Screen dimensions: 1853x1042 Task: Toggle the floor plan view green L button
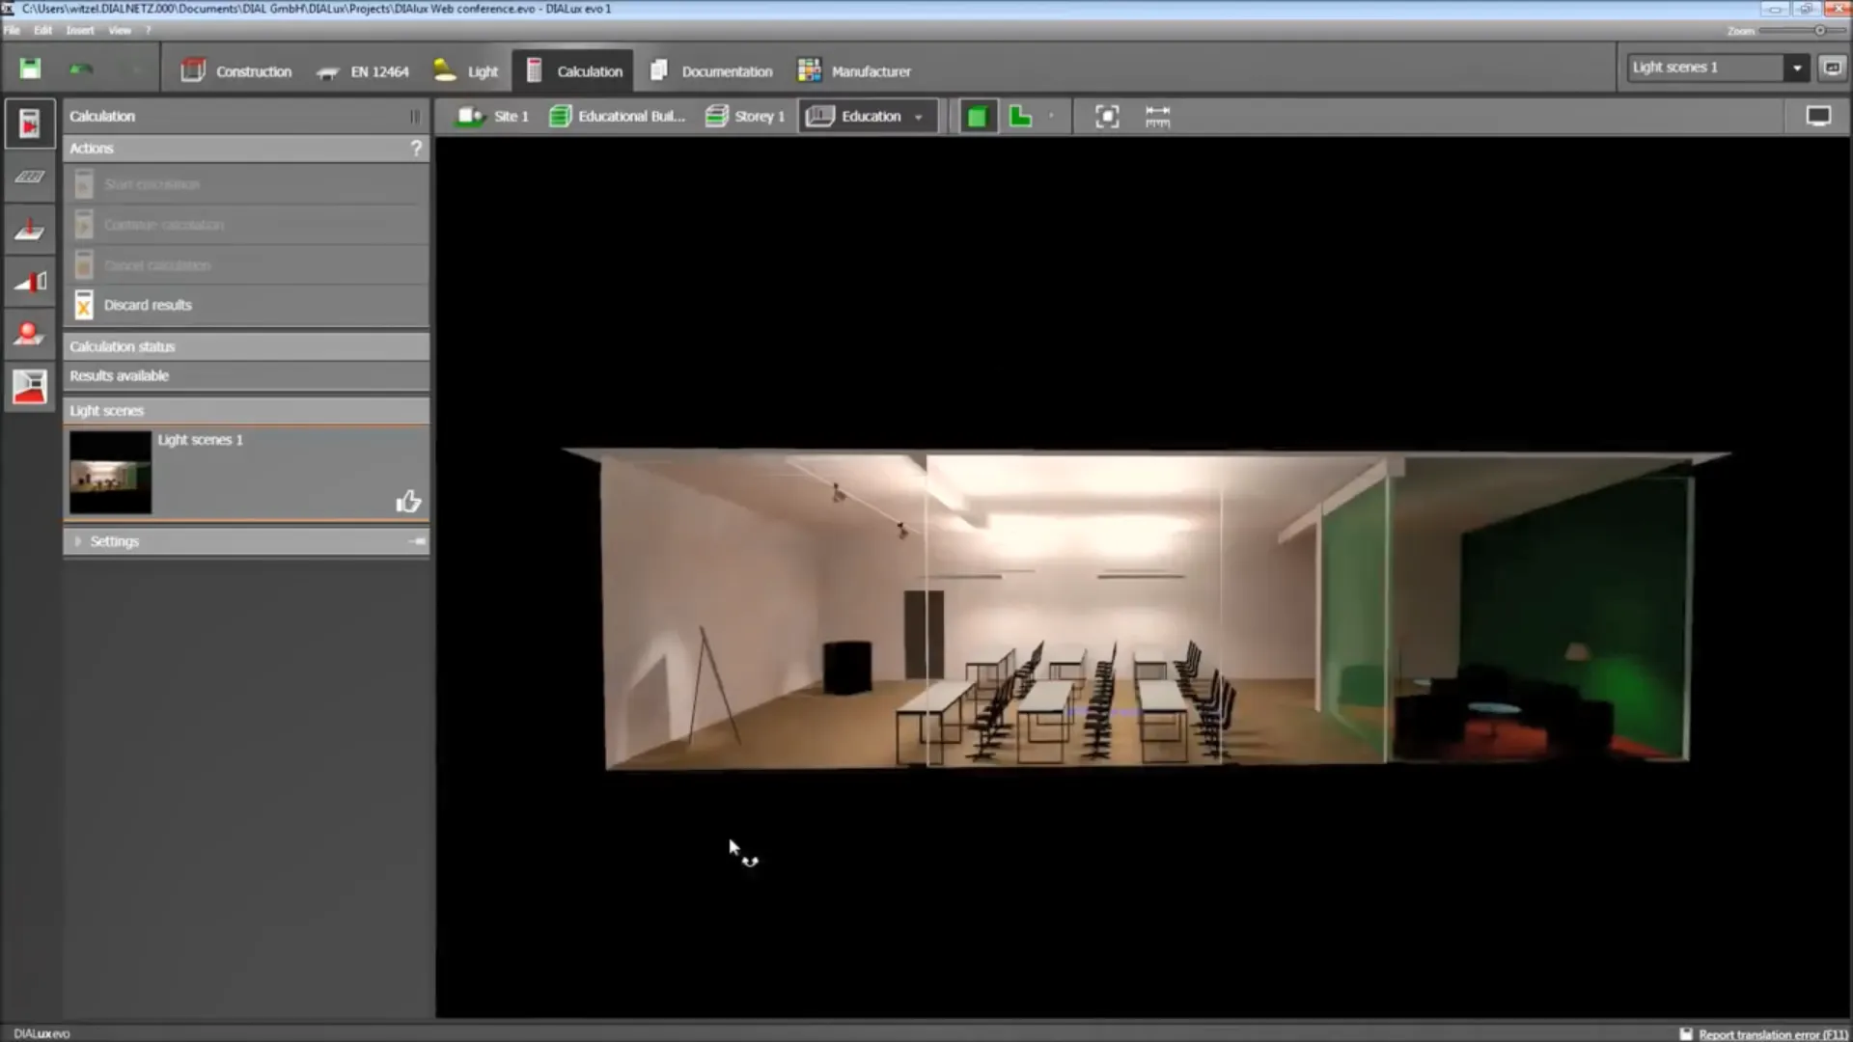click(1020, 117)
